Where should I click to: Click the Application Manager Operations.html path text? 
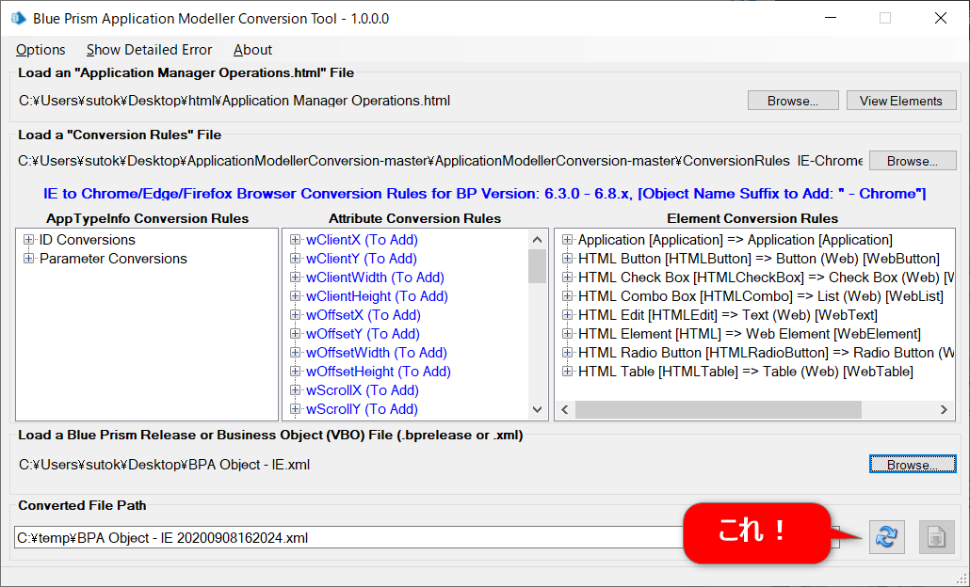click(x=234, y=101)
